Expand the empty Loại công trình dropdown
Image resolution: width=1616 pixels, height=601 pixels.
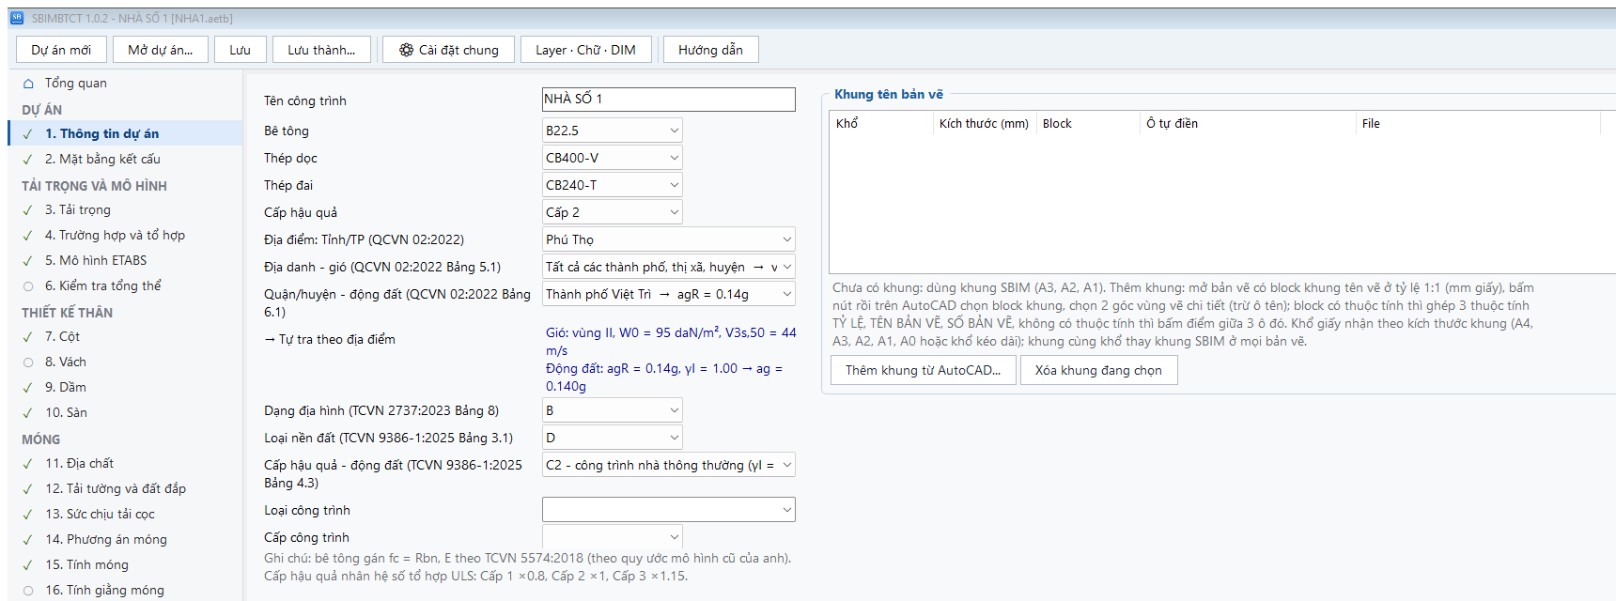coord(669,510)
